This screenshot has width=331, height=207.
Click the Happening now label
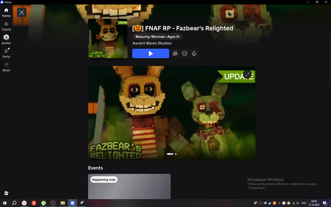104,179
